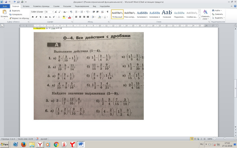237x148 pixels.
Task: Toggle italic К formatting
Action: click(x=36, y=17)
